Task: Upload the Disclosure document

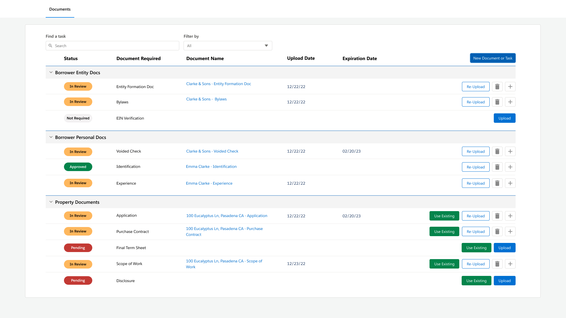Action: tap(504, 281)
